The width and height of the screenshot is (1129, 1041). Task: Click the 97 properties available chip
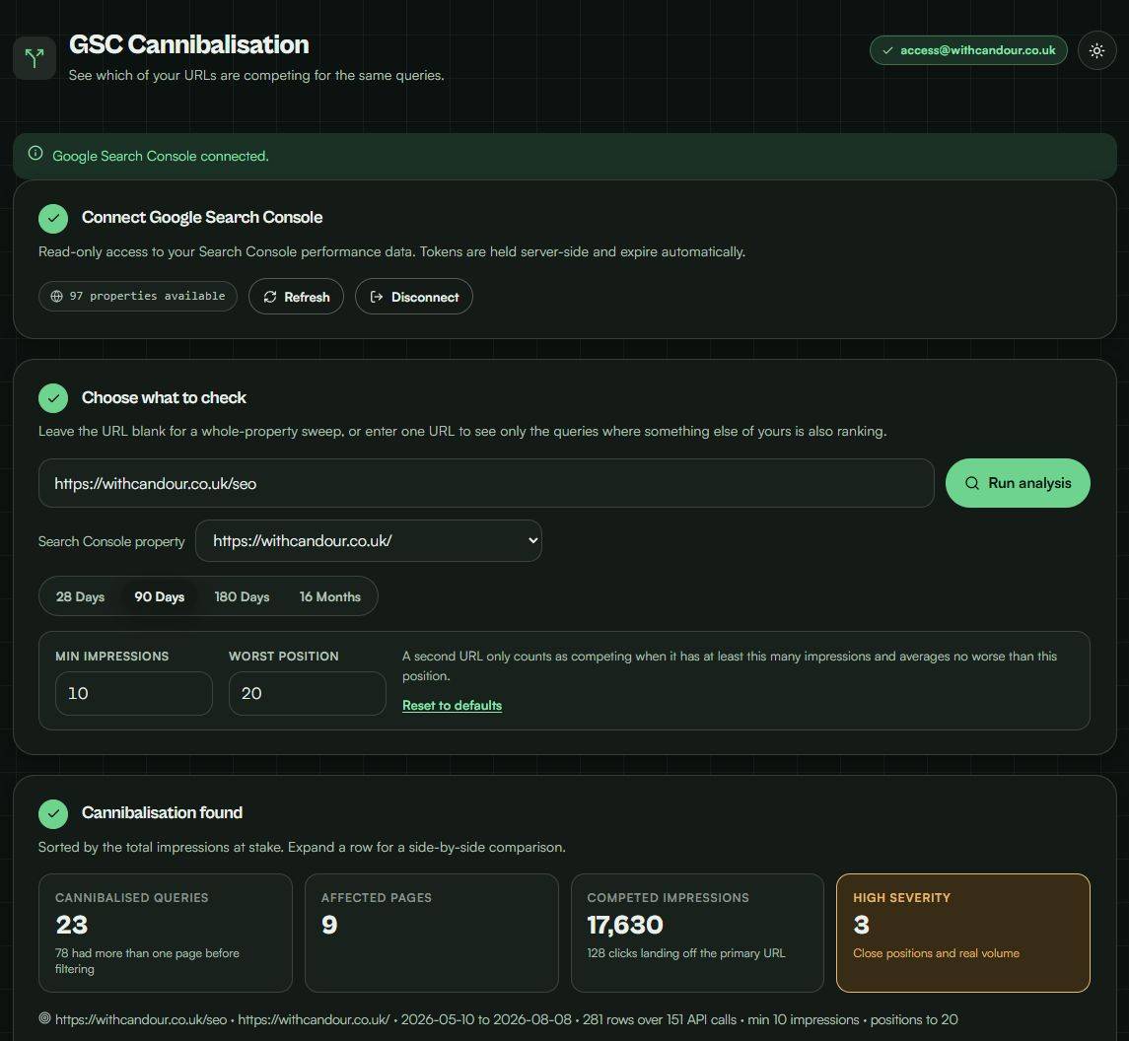pyautogui.click(x=137, y=296)
